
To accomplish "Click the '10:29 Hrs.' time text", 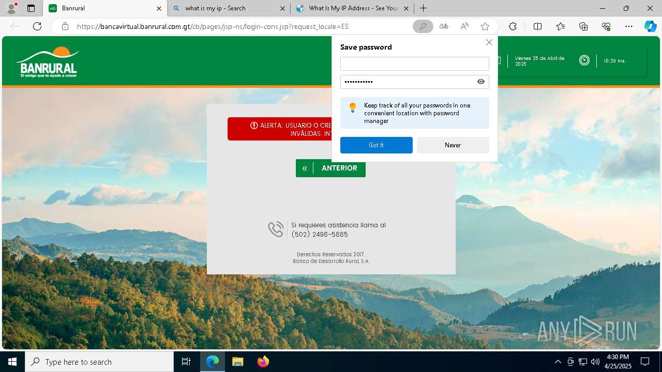I will tap(615, 61).
